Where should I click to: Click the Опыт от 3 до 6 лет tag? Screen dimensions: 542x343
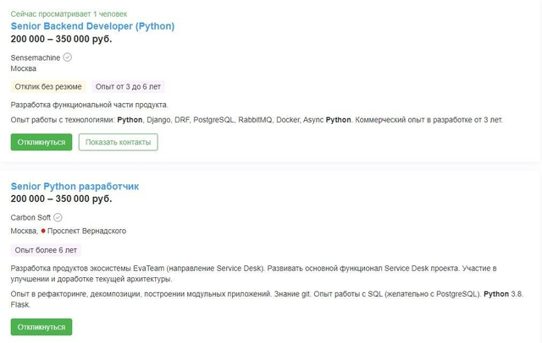(x=128, y=86)
